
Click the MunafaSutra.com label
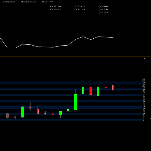coord(29,2)
